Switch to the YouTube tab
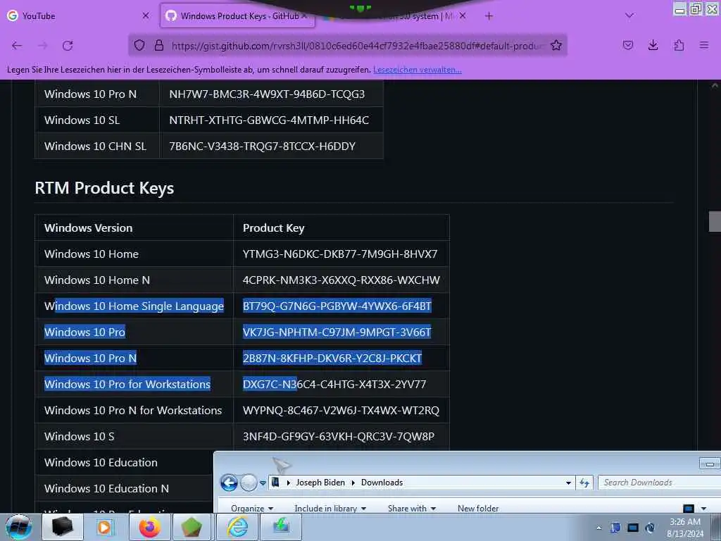The height and width of the screenshot is (541, 721). click(x=78, y=15)
